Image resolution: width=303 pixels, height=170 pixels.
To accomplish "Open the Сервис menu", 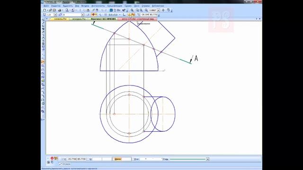I will (128, 6).
